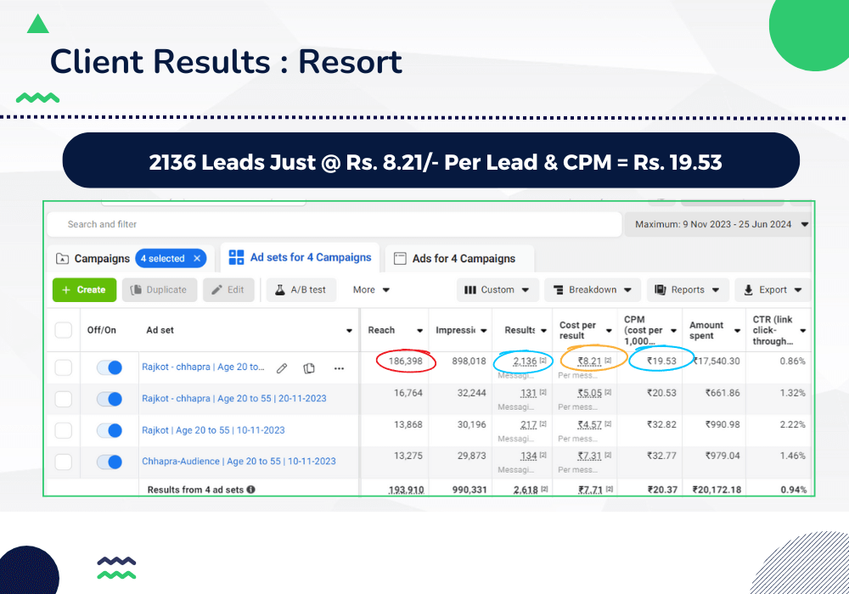Image resolution: width=849 pixels, height=594 pixels.
Task: Open the date range dropdown
Action: pos(717,224)
